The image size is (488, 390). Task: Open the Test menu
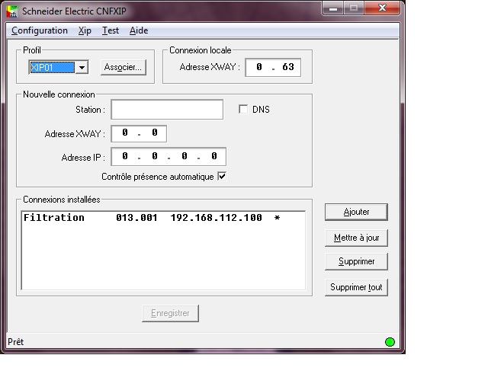pyautogui.click(x=111, y=30)
